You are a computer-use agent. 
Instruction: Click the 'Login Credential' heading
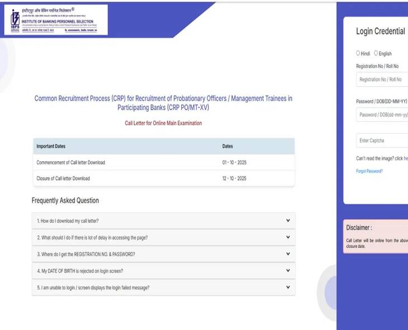tap(381, 31)
